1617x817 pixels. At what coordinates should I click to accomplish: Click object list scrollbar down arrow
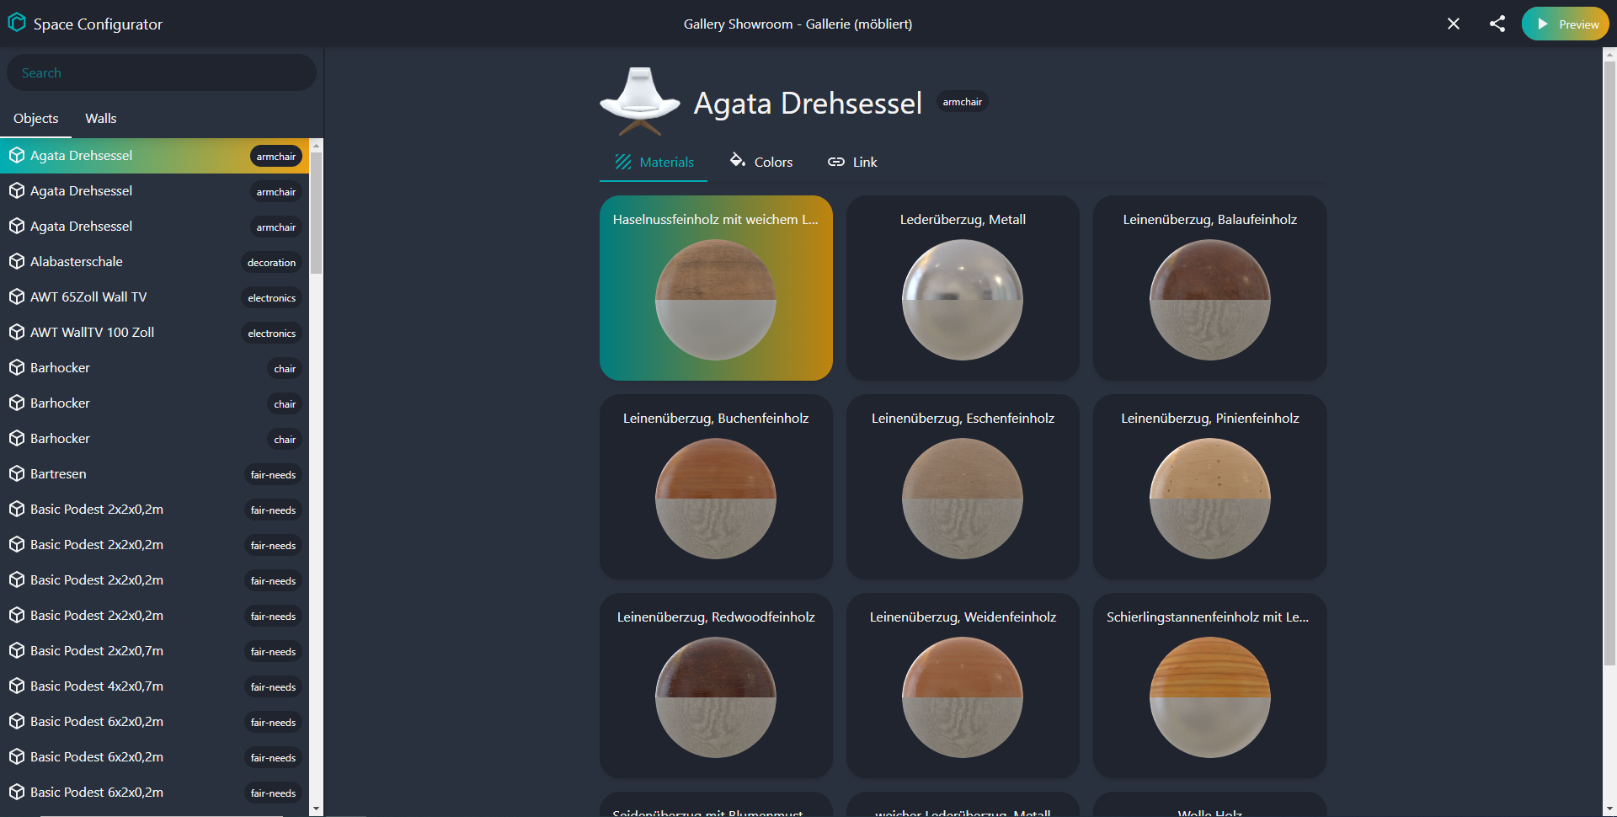(x=317, y=809)
